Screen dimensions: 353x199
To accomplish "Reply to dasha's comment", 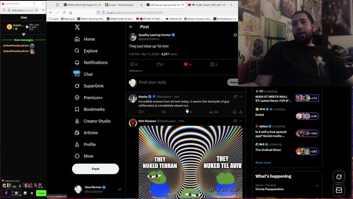I will tap(141, 112).
